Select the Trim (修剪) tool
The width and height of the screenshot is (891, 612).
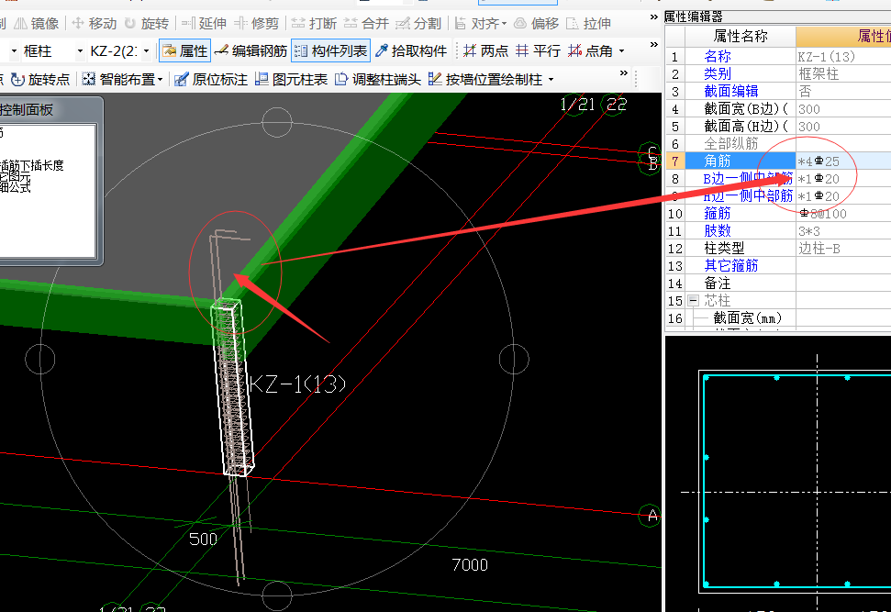[257, 23]
